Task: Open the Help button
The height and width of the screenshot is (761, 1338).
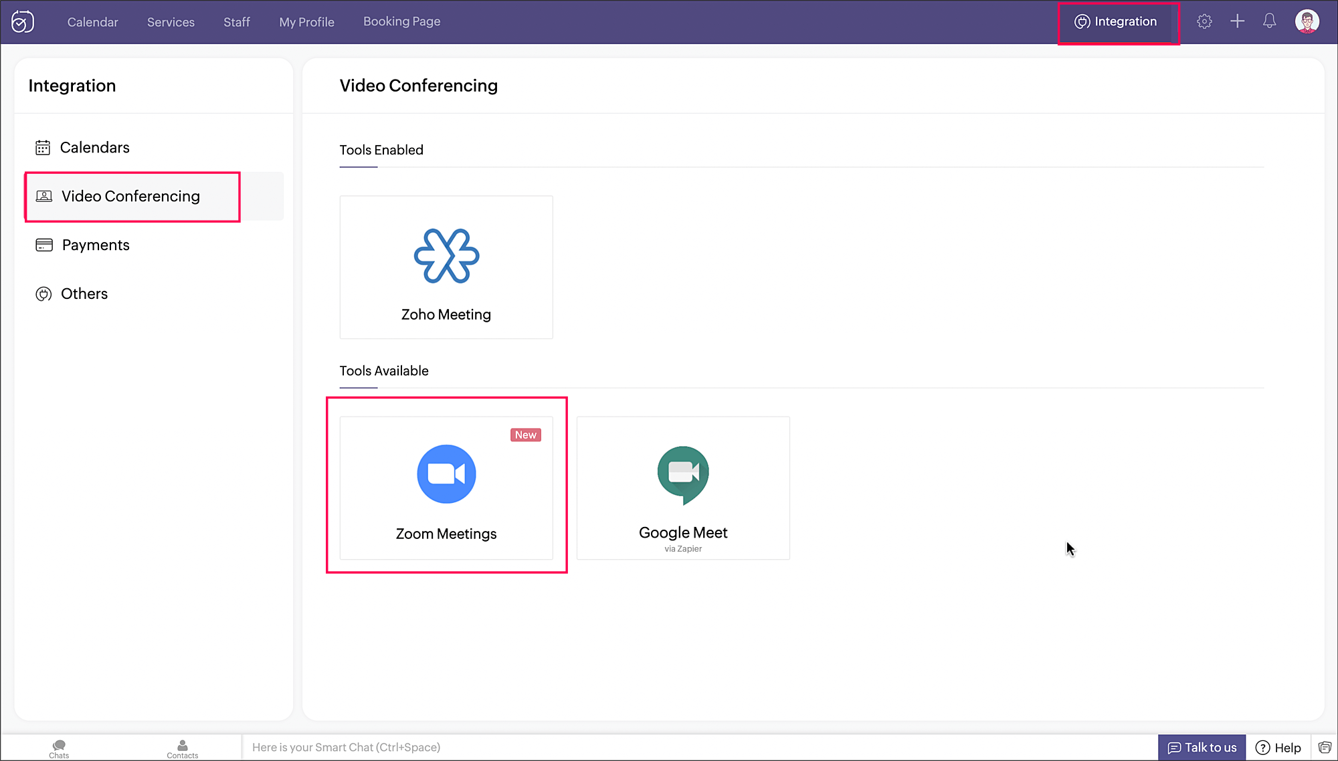Action: pyautogui.click(x=1278, y=748)
